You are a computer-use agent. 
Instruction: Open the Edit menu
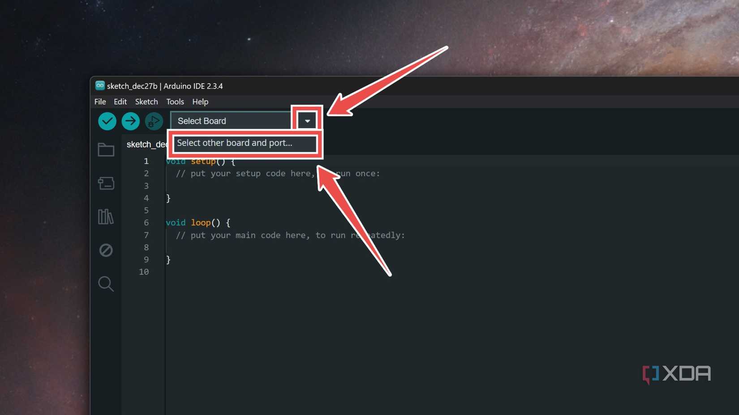click(120, 102)
